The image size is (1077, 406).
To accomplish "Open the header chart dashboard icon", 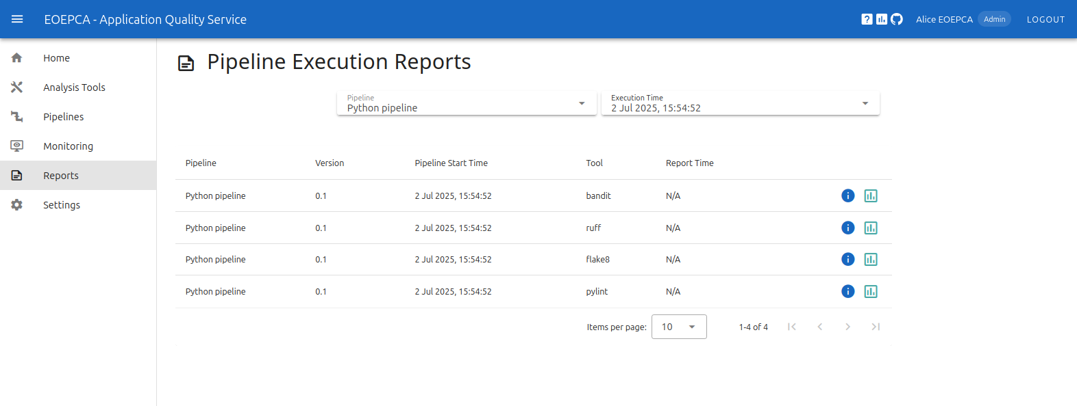I will pyautogui.click(x=882, y=19).
